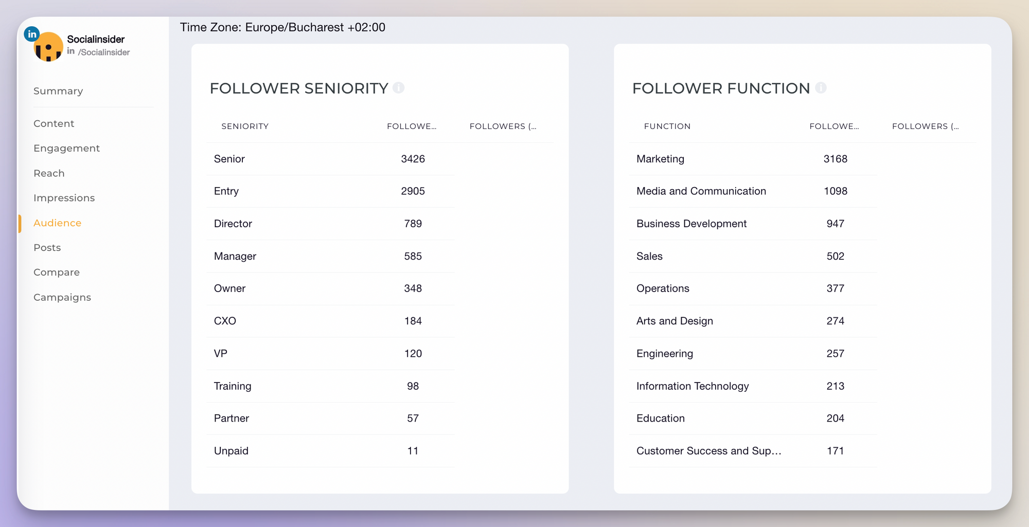Sort function table by truncated FOLLOWE… header
The image size is (1029, 527).
pos(834,126)
